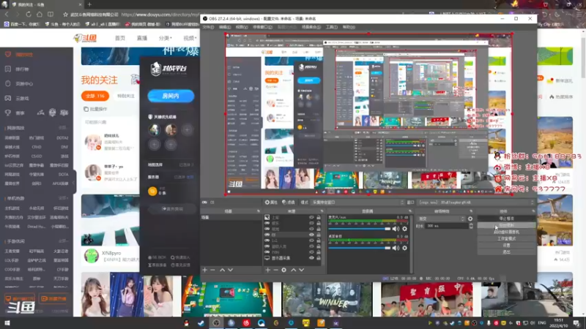
Task: Open 麦克风/Aux audio settings gear
Action: pyautogui.click(x=404, y=229)
